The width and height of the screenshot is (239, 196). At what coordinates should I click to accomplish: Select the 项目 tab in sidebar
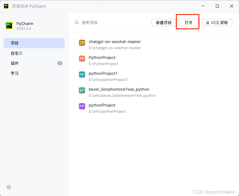pyautogui.click(x=34, y=43)
